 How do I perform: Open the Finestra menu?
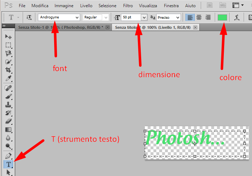[x=171, y=6]
